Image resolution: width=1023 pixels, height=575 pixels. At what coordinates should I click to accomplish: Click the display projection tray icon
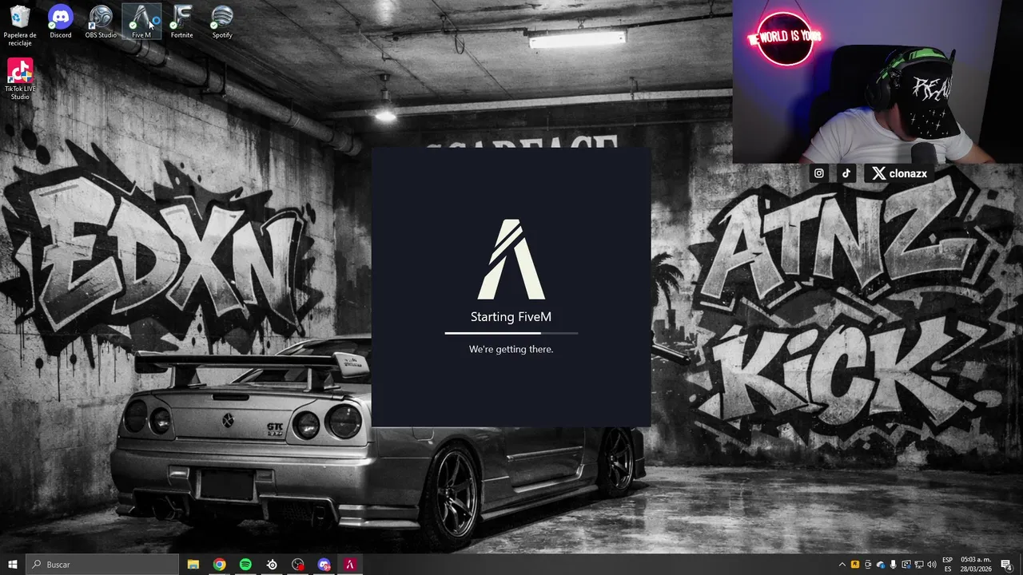(906, 565)
